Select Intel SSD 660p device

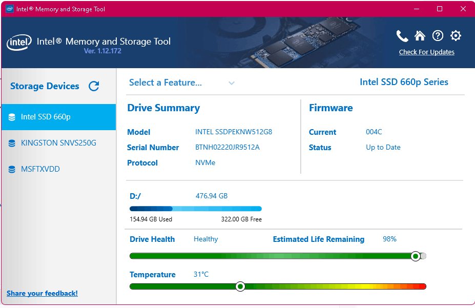(59, 117)
